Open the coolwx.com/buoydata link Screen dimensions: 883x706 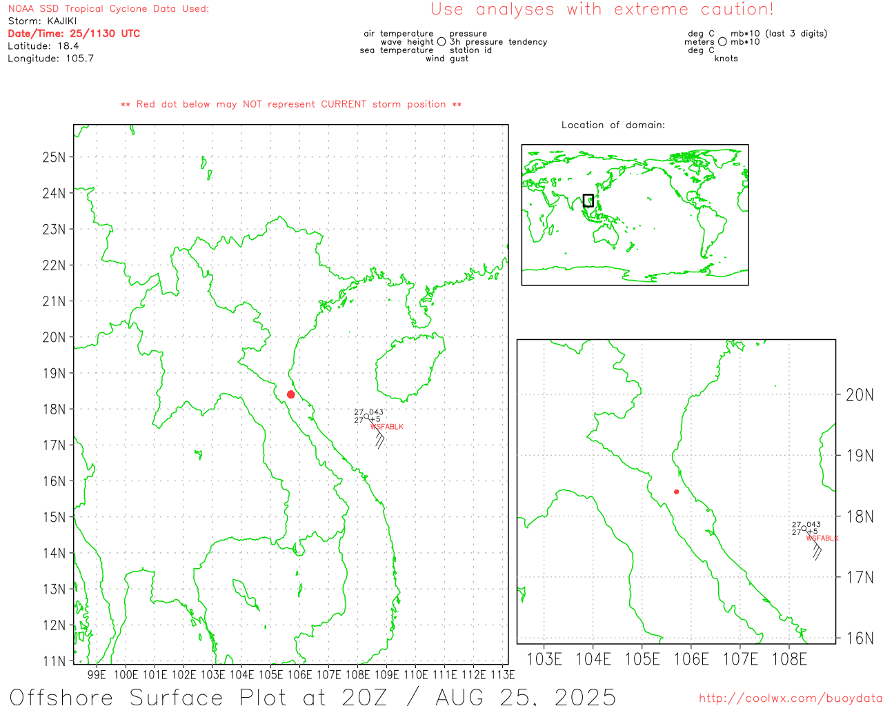pos(791,698)
